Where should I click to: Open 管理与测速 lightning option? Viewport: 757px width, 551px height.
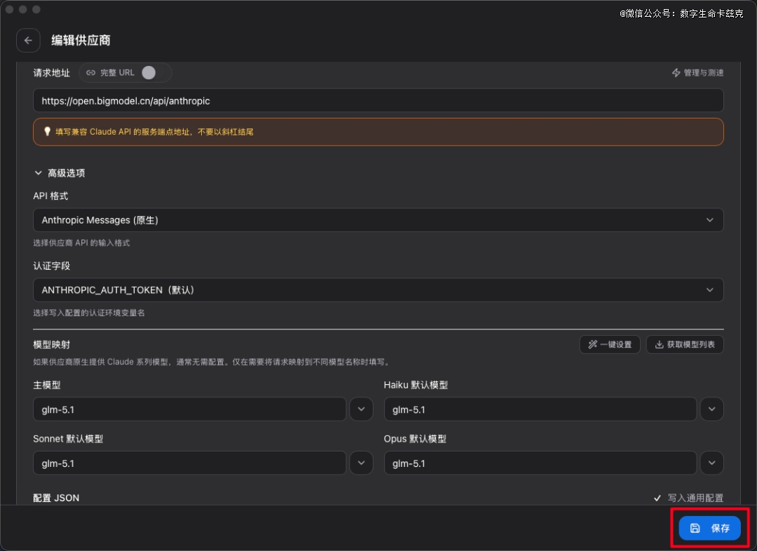click(x=697, y=73)
